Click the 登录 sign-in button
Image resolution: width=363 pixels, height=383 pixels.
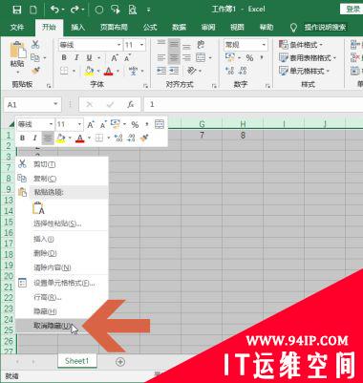pos(352,10)
